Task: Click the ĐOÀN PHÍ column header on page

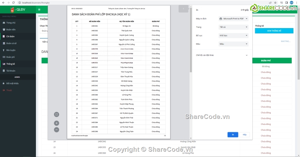Action: coord(266,61)
